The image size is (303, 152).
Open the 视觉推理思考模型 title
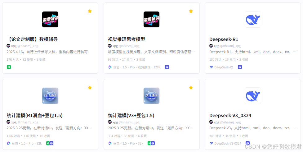point(126,39)
